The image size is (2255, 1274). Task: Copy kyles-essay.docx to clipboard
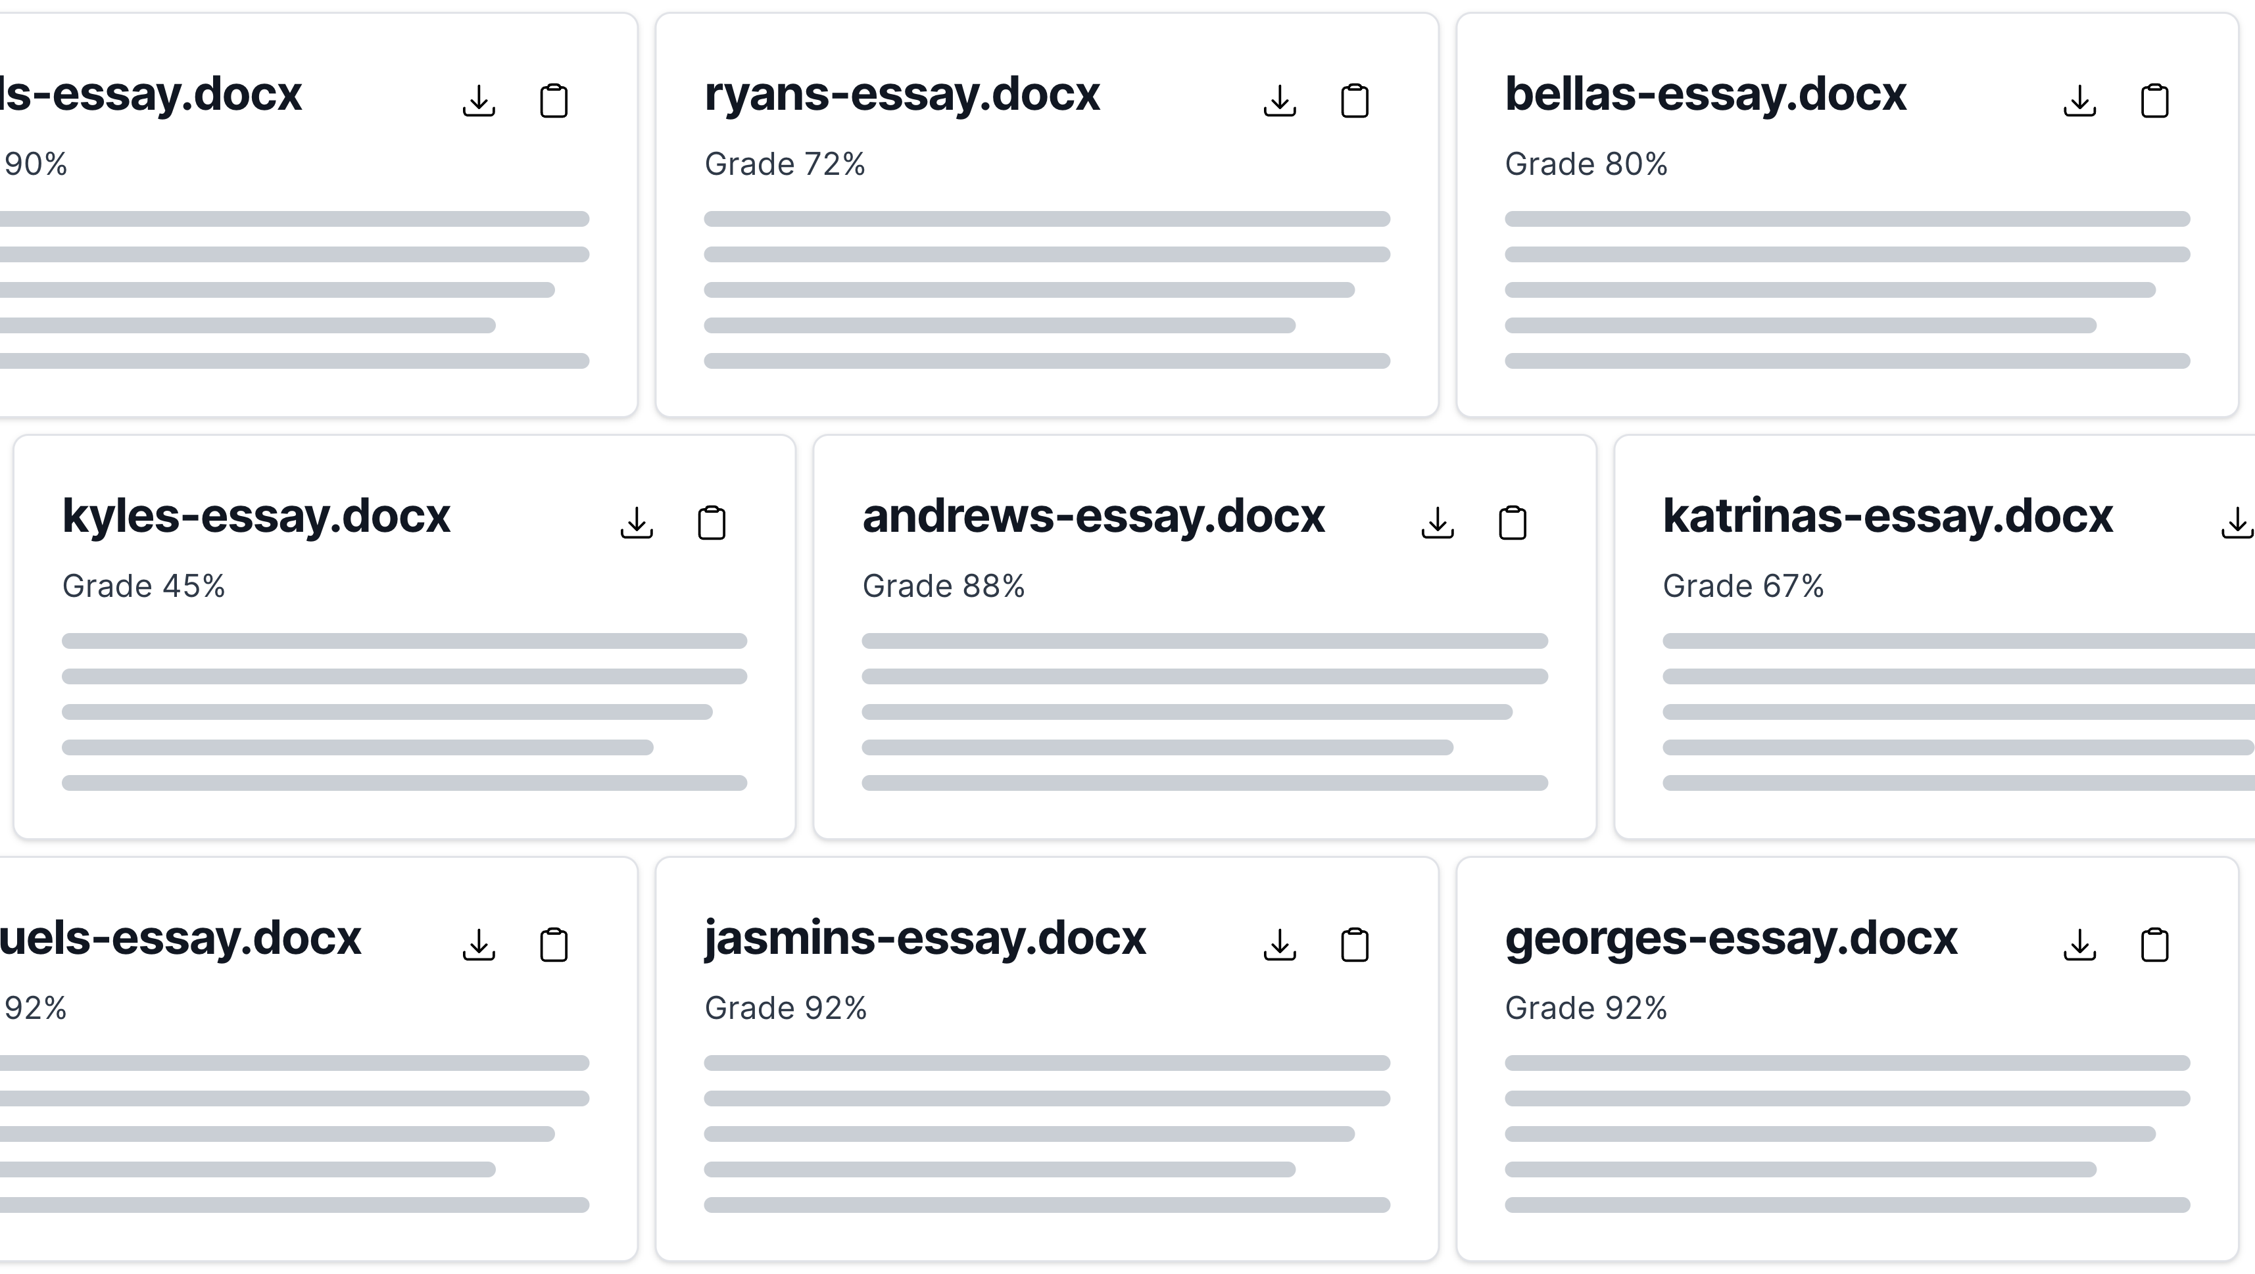[711, 523]
